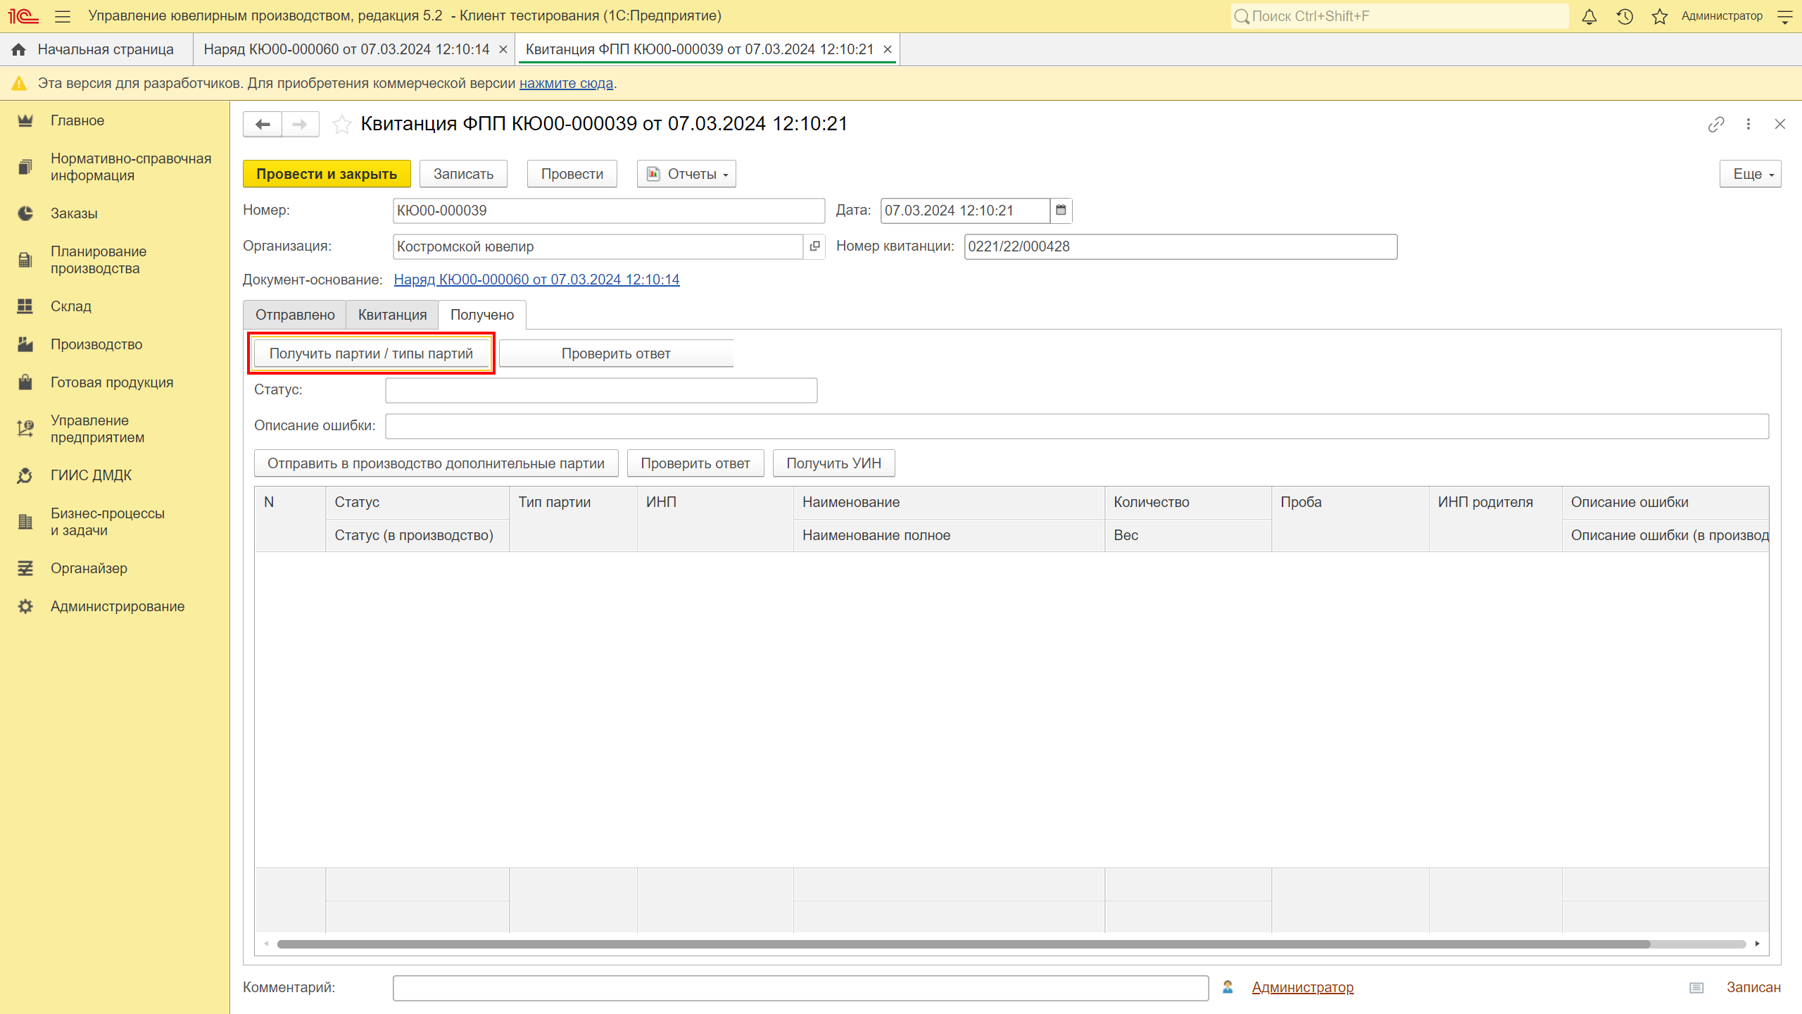Click the horizontal table scrollbar

[x=963, y=944]
